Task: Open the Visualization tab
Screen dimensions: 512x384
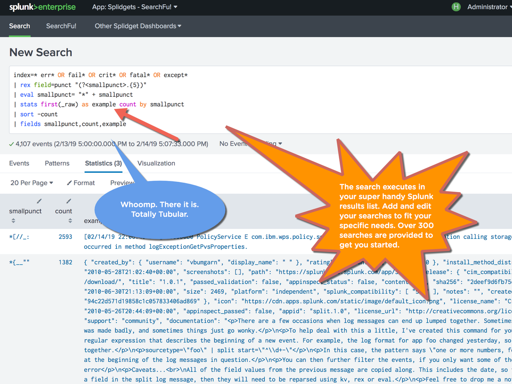Action: click(x=156, y=163)
